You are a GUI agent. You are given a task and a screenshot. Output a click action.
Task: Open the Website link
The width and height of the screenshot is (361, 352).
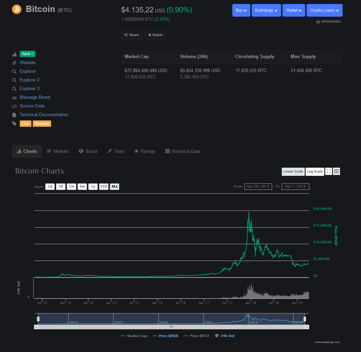(28, 63)
